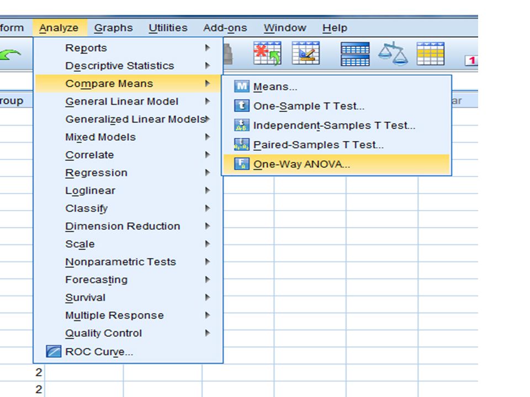Expand the Regression submenu
Screen dimensions: 530x397
(129, 173)
